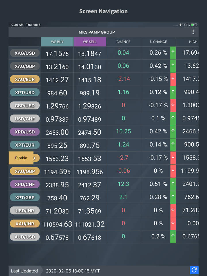This screenshot has width=207, height=276.
Task: Click the green up arrow for XPD/CHF
Action: [x=173, y=184]
